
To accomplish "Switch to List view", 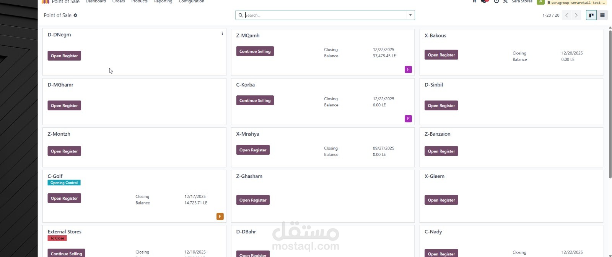I will click(x=602, y=15).
